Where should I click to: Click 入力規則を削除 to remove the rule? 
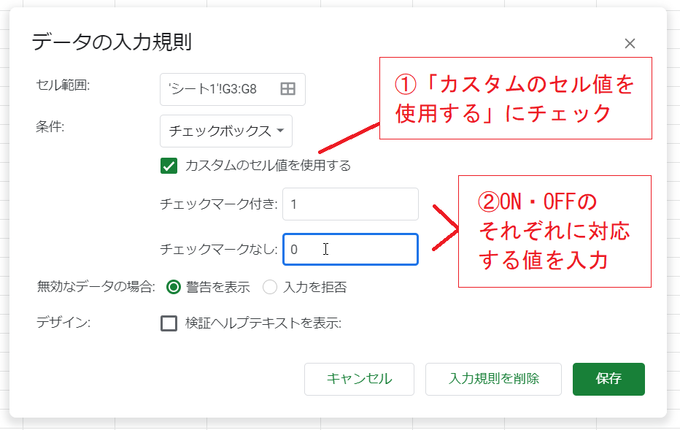coord(493,379)
